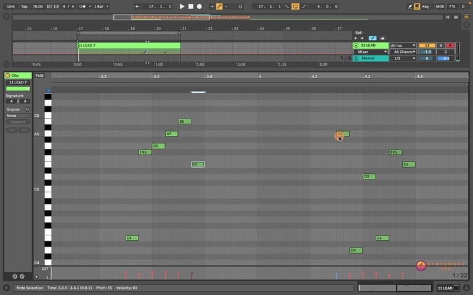
Task: Stop playback with the Stop button
Action: tap(191, 6)
